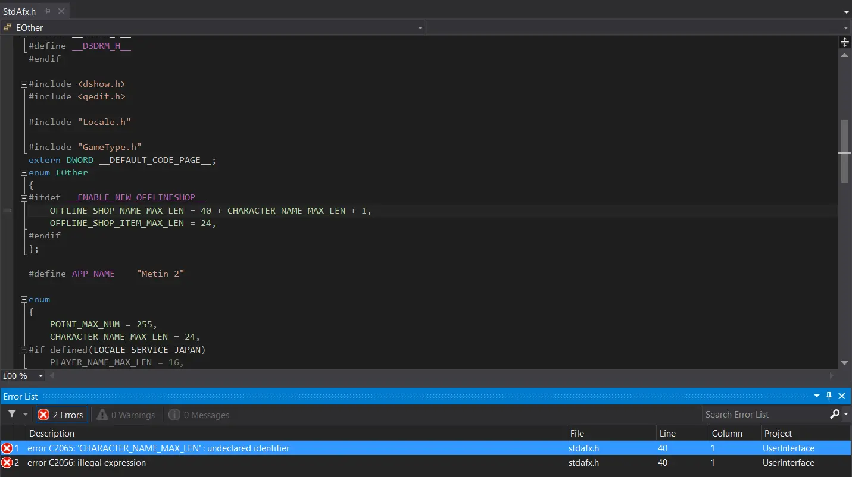
Task: Toggle the 2 Errors filter button
Action: [62, 415]
